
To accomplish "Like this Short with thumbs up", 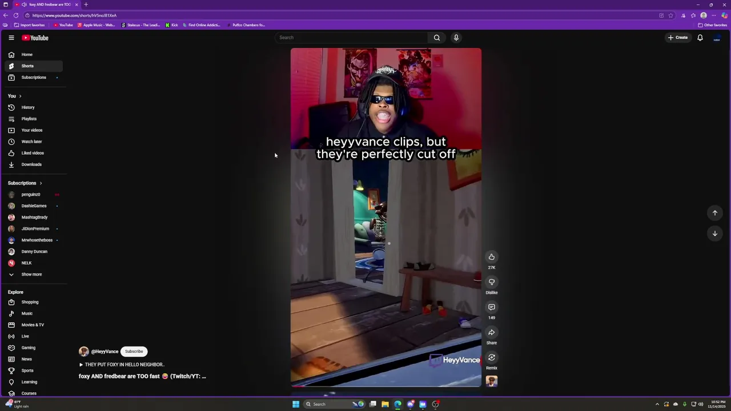I will click(x=492, y=257).
